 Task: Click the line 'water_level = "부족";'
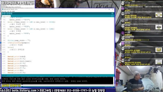[20, 33]
